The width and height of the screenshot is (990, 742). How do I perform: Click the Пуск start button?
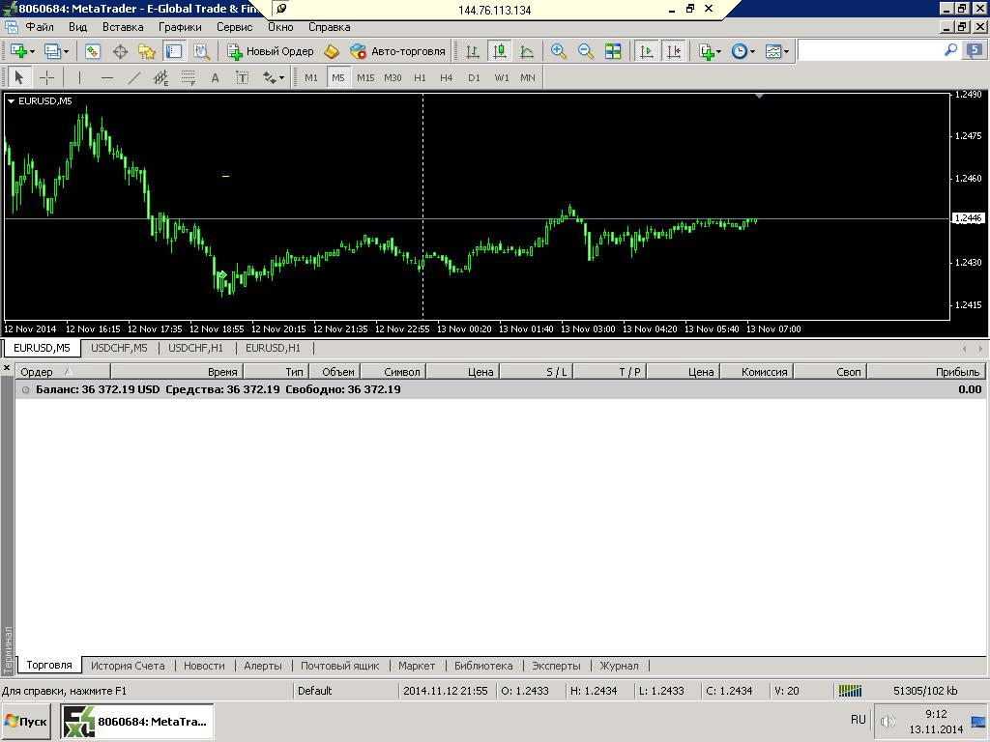click(26, 721)
